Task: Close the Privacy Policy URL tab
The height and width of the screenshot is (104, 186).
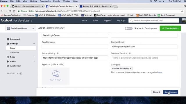Action: pos(110,6)
